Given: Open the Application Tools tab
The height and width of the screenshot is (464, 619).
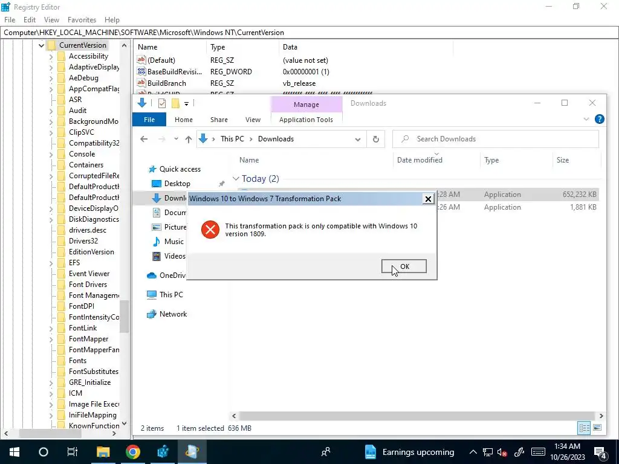Looking at the screenshot, I should [x=306, y=120].
